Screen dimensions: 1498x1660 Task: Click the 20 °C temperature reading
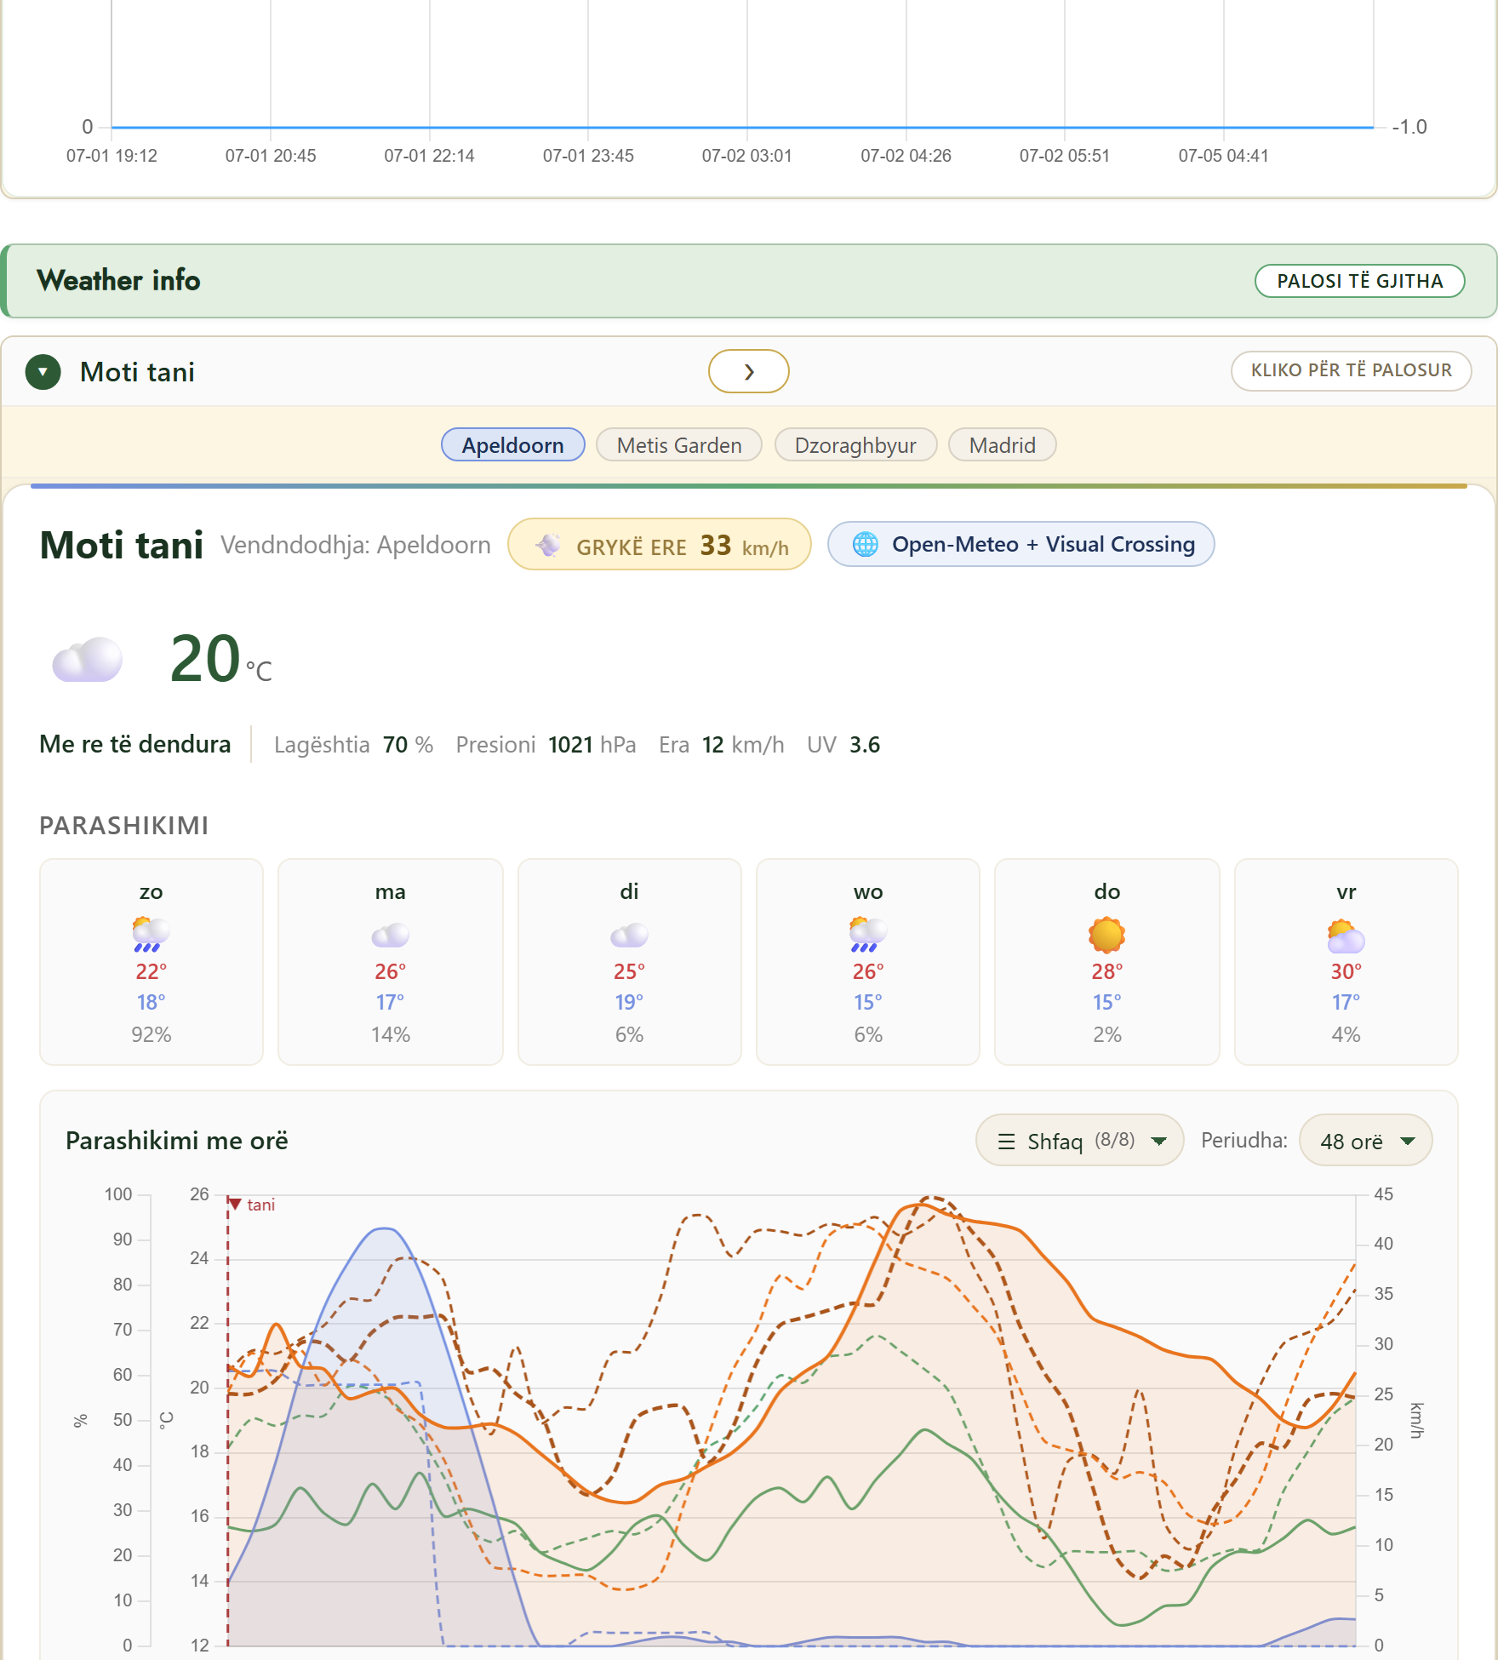(220, 660)
